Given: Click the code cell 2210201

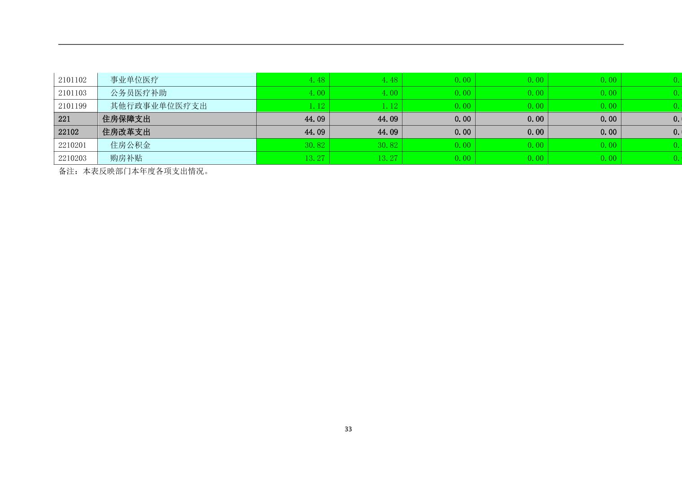Looking at the screenshot, I should tap(73, 145).
